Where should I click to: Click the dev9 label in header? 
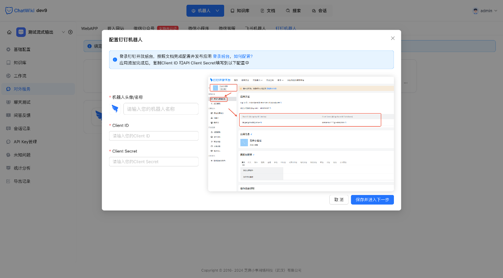[x=42, y=11]
